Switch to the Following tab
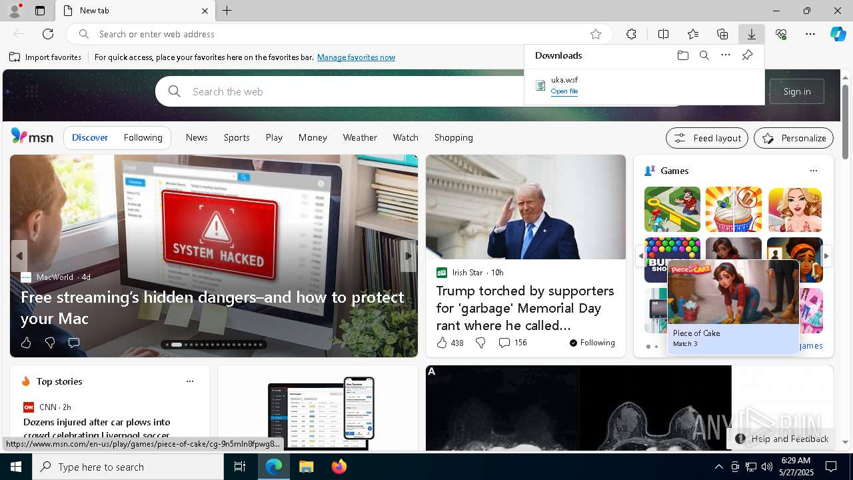This screenshot has width=853, height=480. point(143,137)
